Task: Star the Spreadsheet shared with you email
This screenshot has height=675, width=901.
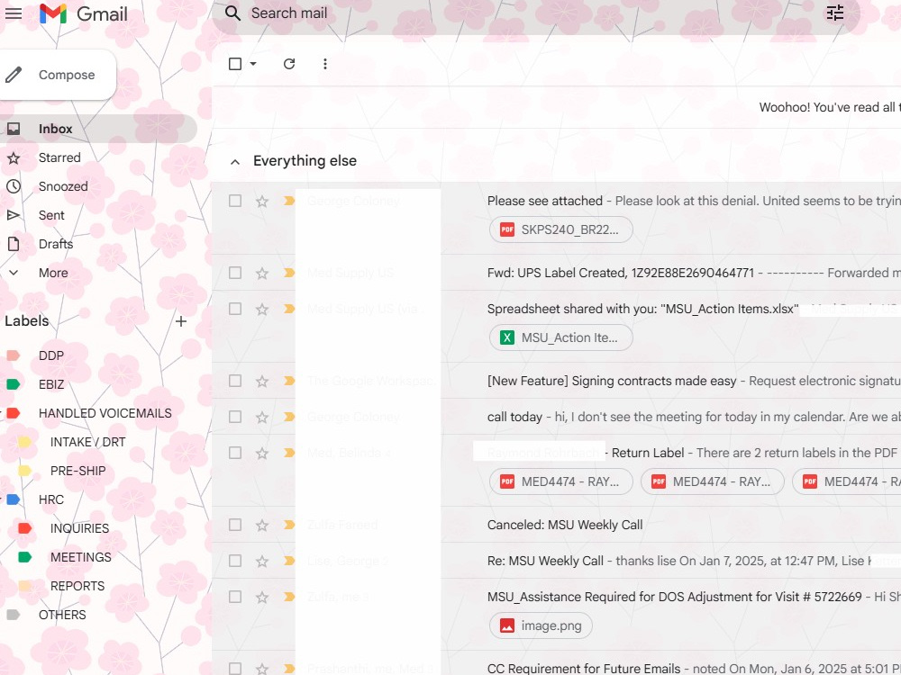Action: (262, 310)
